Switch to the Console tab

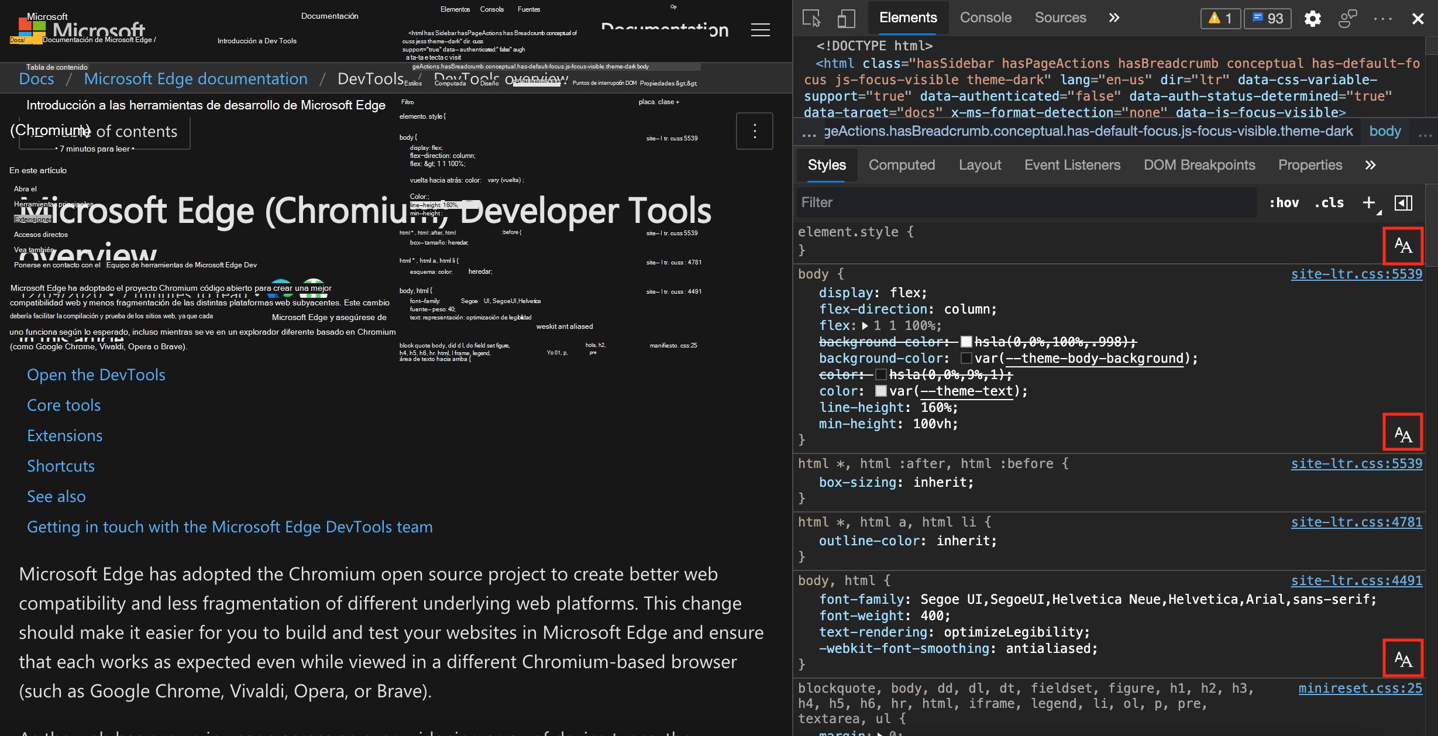[985, 18]
